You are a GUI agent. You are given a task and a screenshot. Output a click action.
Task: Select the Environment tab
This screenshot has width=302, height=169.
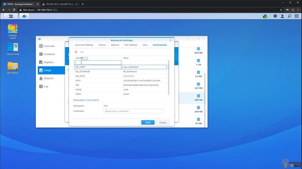(x=159, y=45)
